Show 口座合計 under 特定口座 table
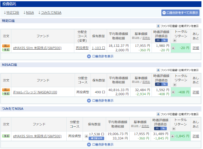Image resolution: width=203 pixels, height=149 pixels. (100, 56)
